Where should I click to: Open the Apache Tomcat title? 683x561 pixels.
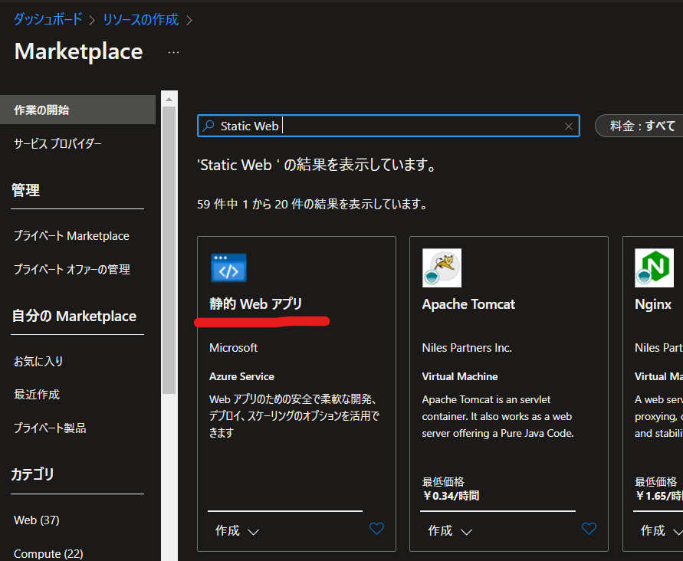click(468, 304)
